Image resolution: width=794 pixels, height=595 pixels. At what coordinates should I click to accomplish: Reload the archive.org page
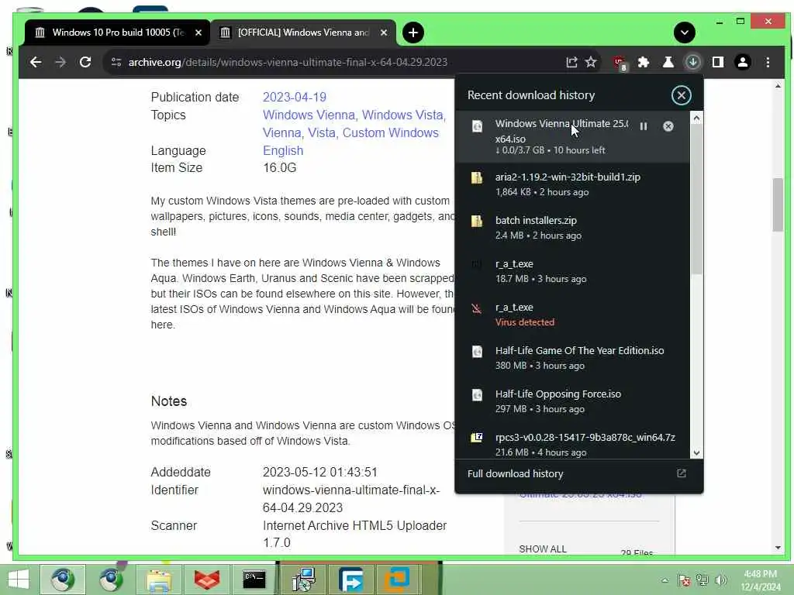[85, 62]
